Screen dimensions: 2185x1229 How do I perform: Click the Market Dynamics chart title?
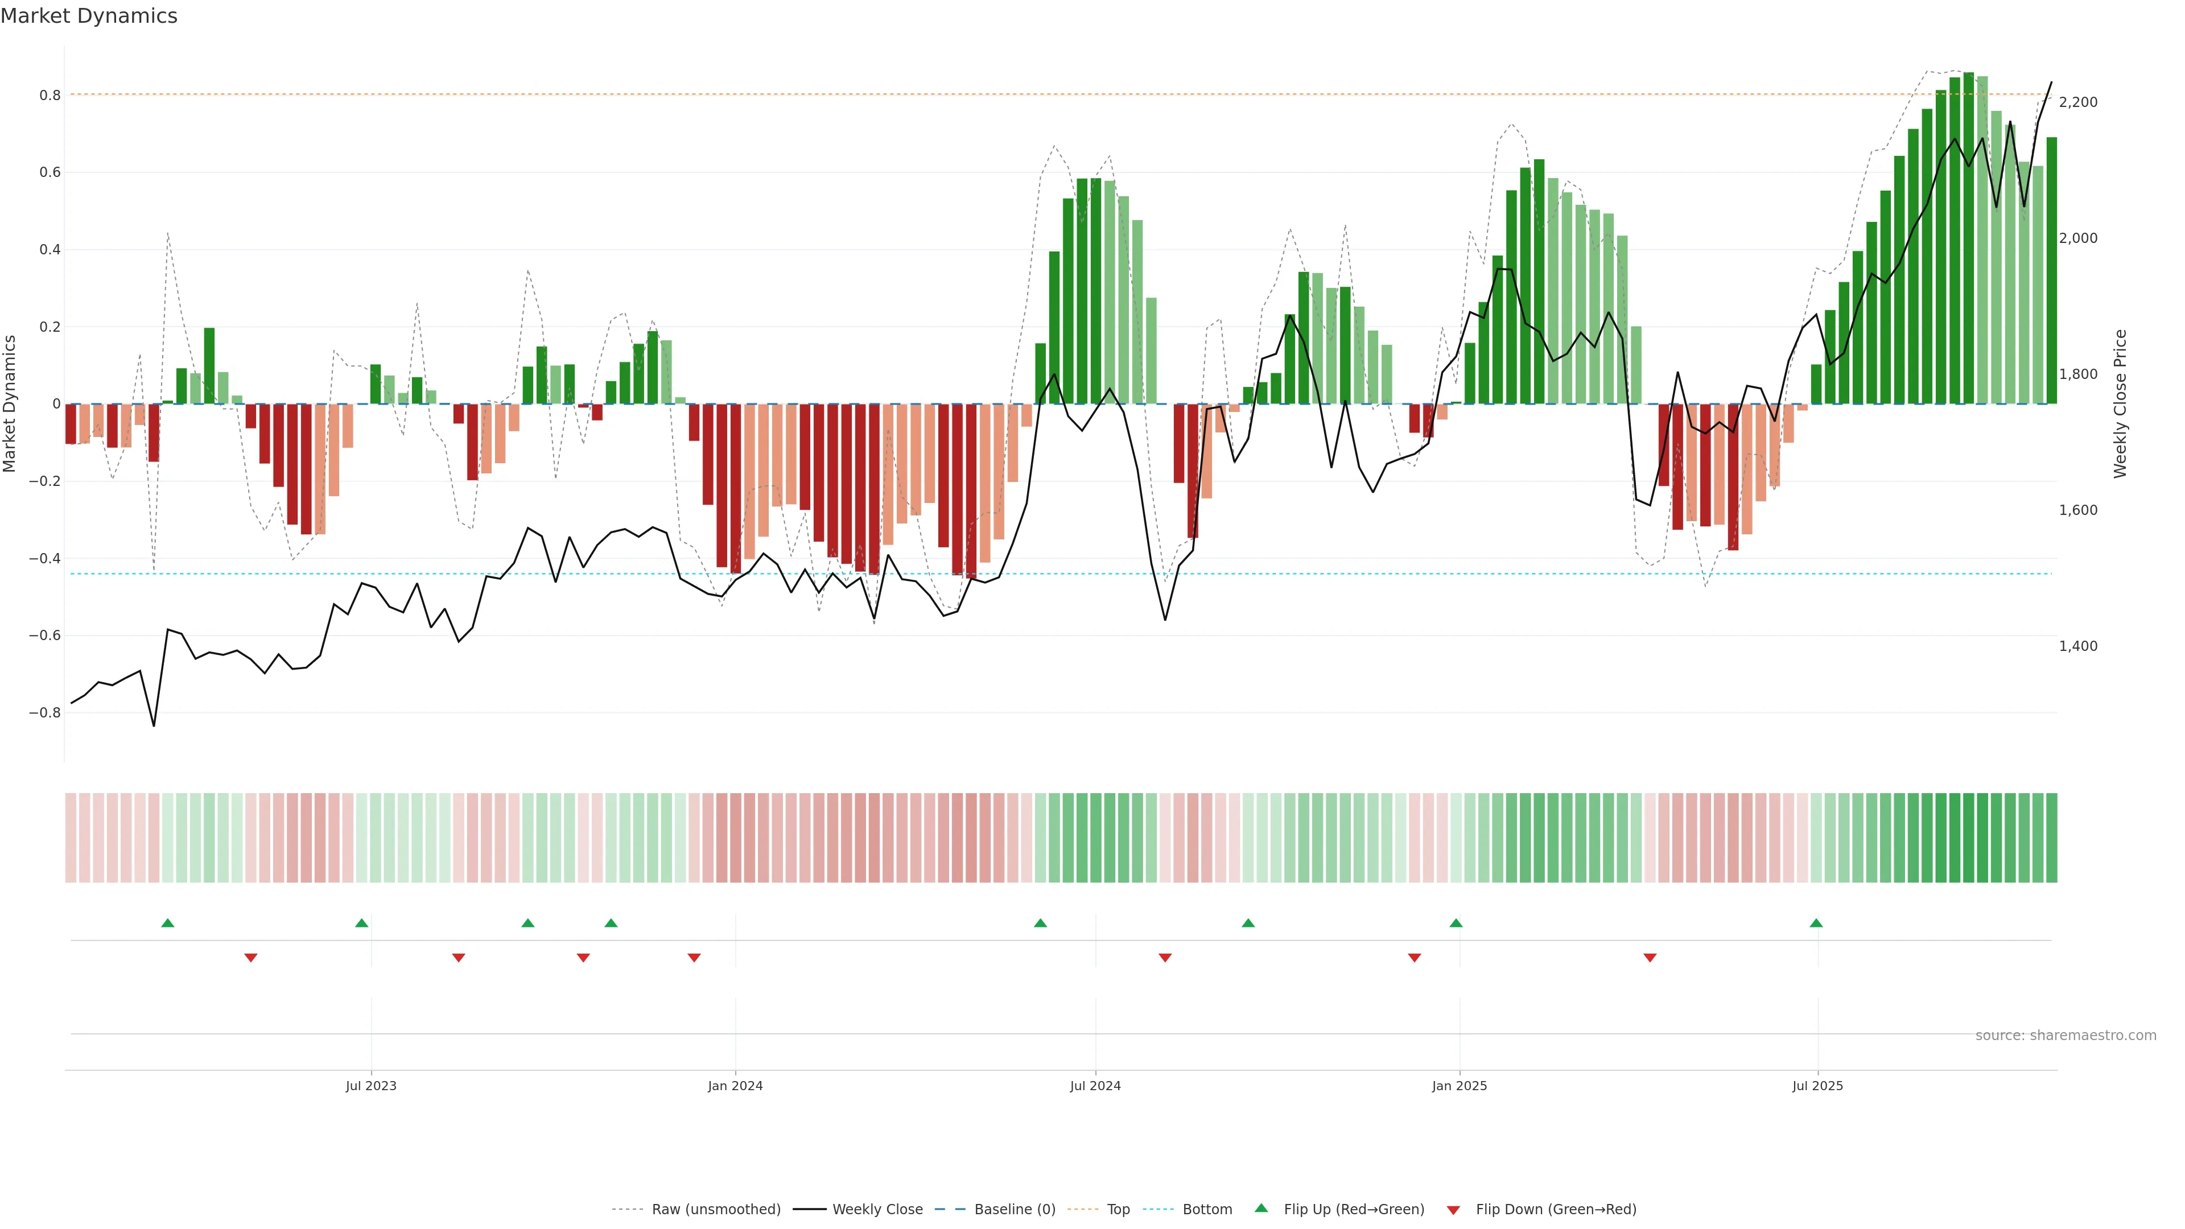tap(89, 16)
